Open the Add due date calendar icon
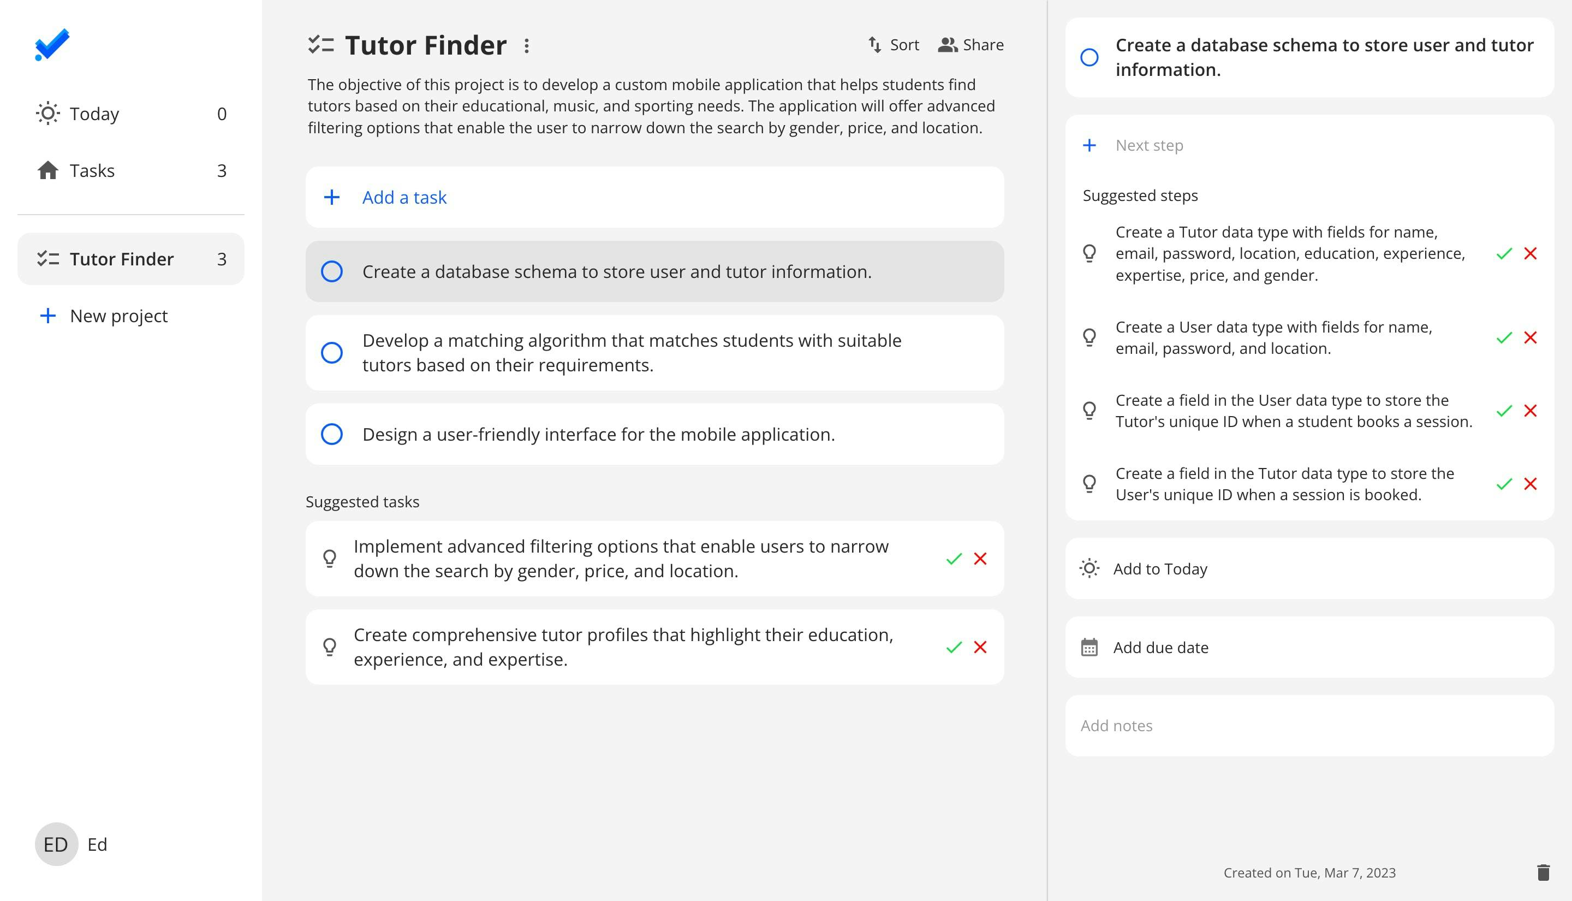Viewport: 1572px width, 901px height. [x=1089, y=647]
